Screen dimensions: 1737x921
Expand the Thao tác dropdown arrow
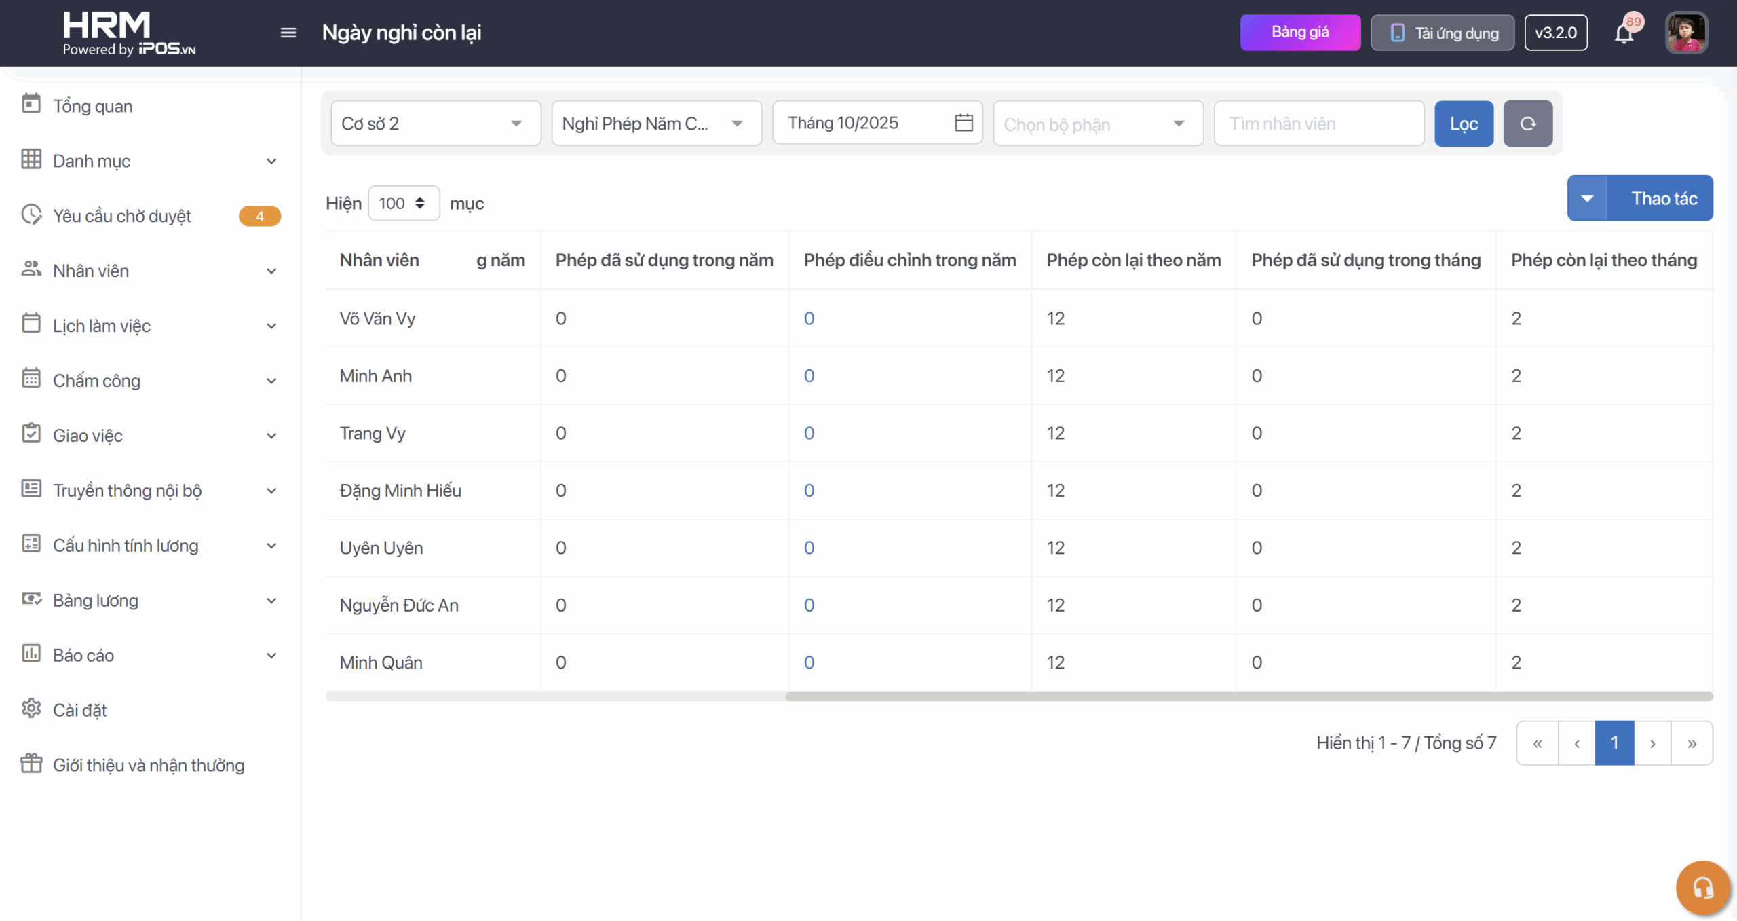(1587, 198)
